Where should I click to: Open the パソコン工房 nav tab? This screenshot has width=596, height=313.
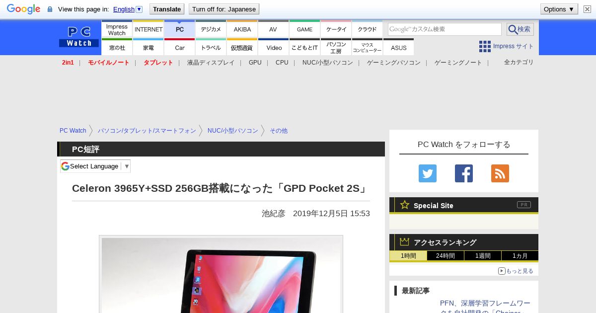(336, 47)
